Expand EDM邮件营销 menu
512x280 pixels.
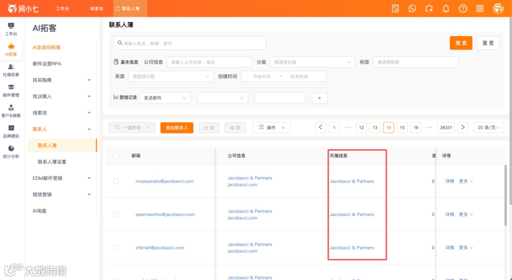[x=89, y=178]
